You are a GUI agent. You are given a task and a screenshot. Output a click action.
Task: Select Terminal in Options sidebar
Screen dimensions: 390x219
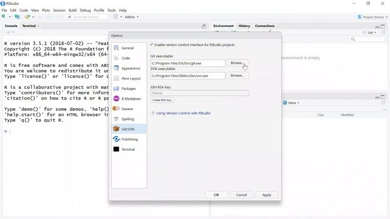click(129, 150)
